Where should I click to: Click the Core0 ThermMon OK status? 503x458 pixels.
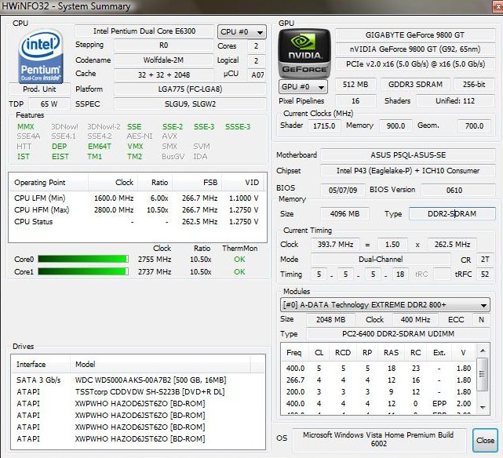point(239,260)
